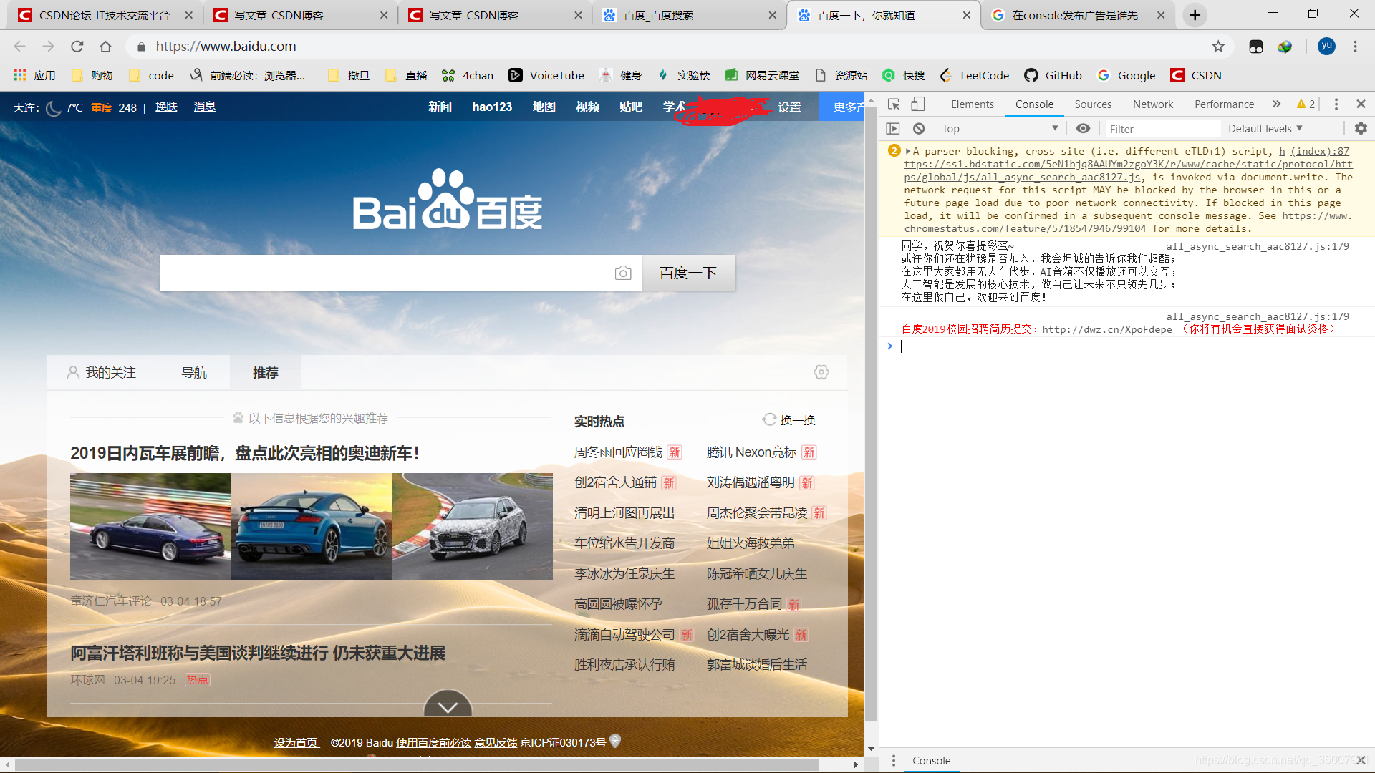This screenshot has width=1375, height=773.
Task: Create a live expression with eye icon
Action: click(x=1083, y=129)
